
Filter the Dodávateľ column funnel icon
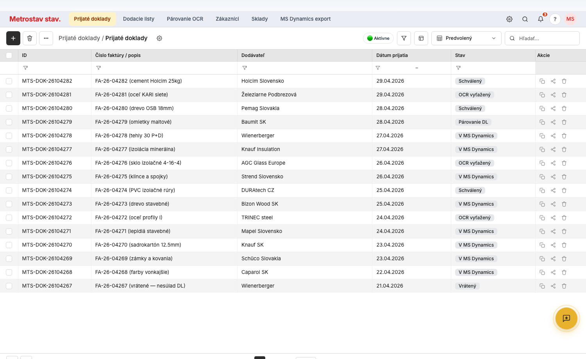[x=245, y=68]
